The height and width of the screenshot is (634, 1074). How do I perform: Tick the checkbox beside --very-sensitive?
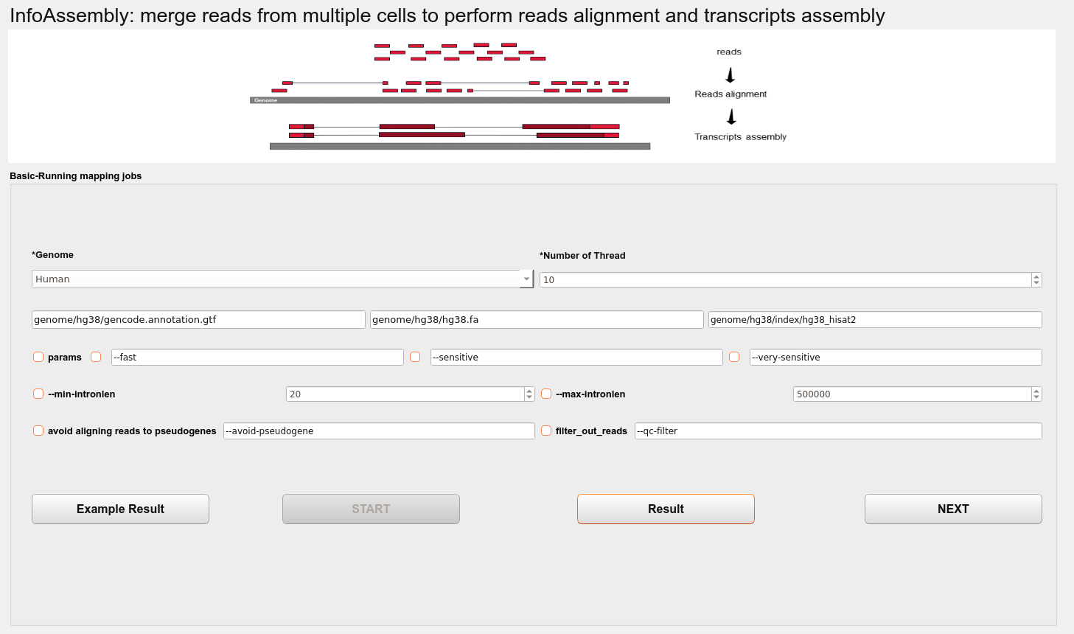tap(734, 357)
